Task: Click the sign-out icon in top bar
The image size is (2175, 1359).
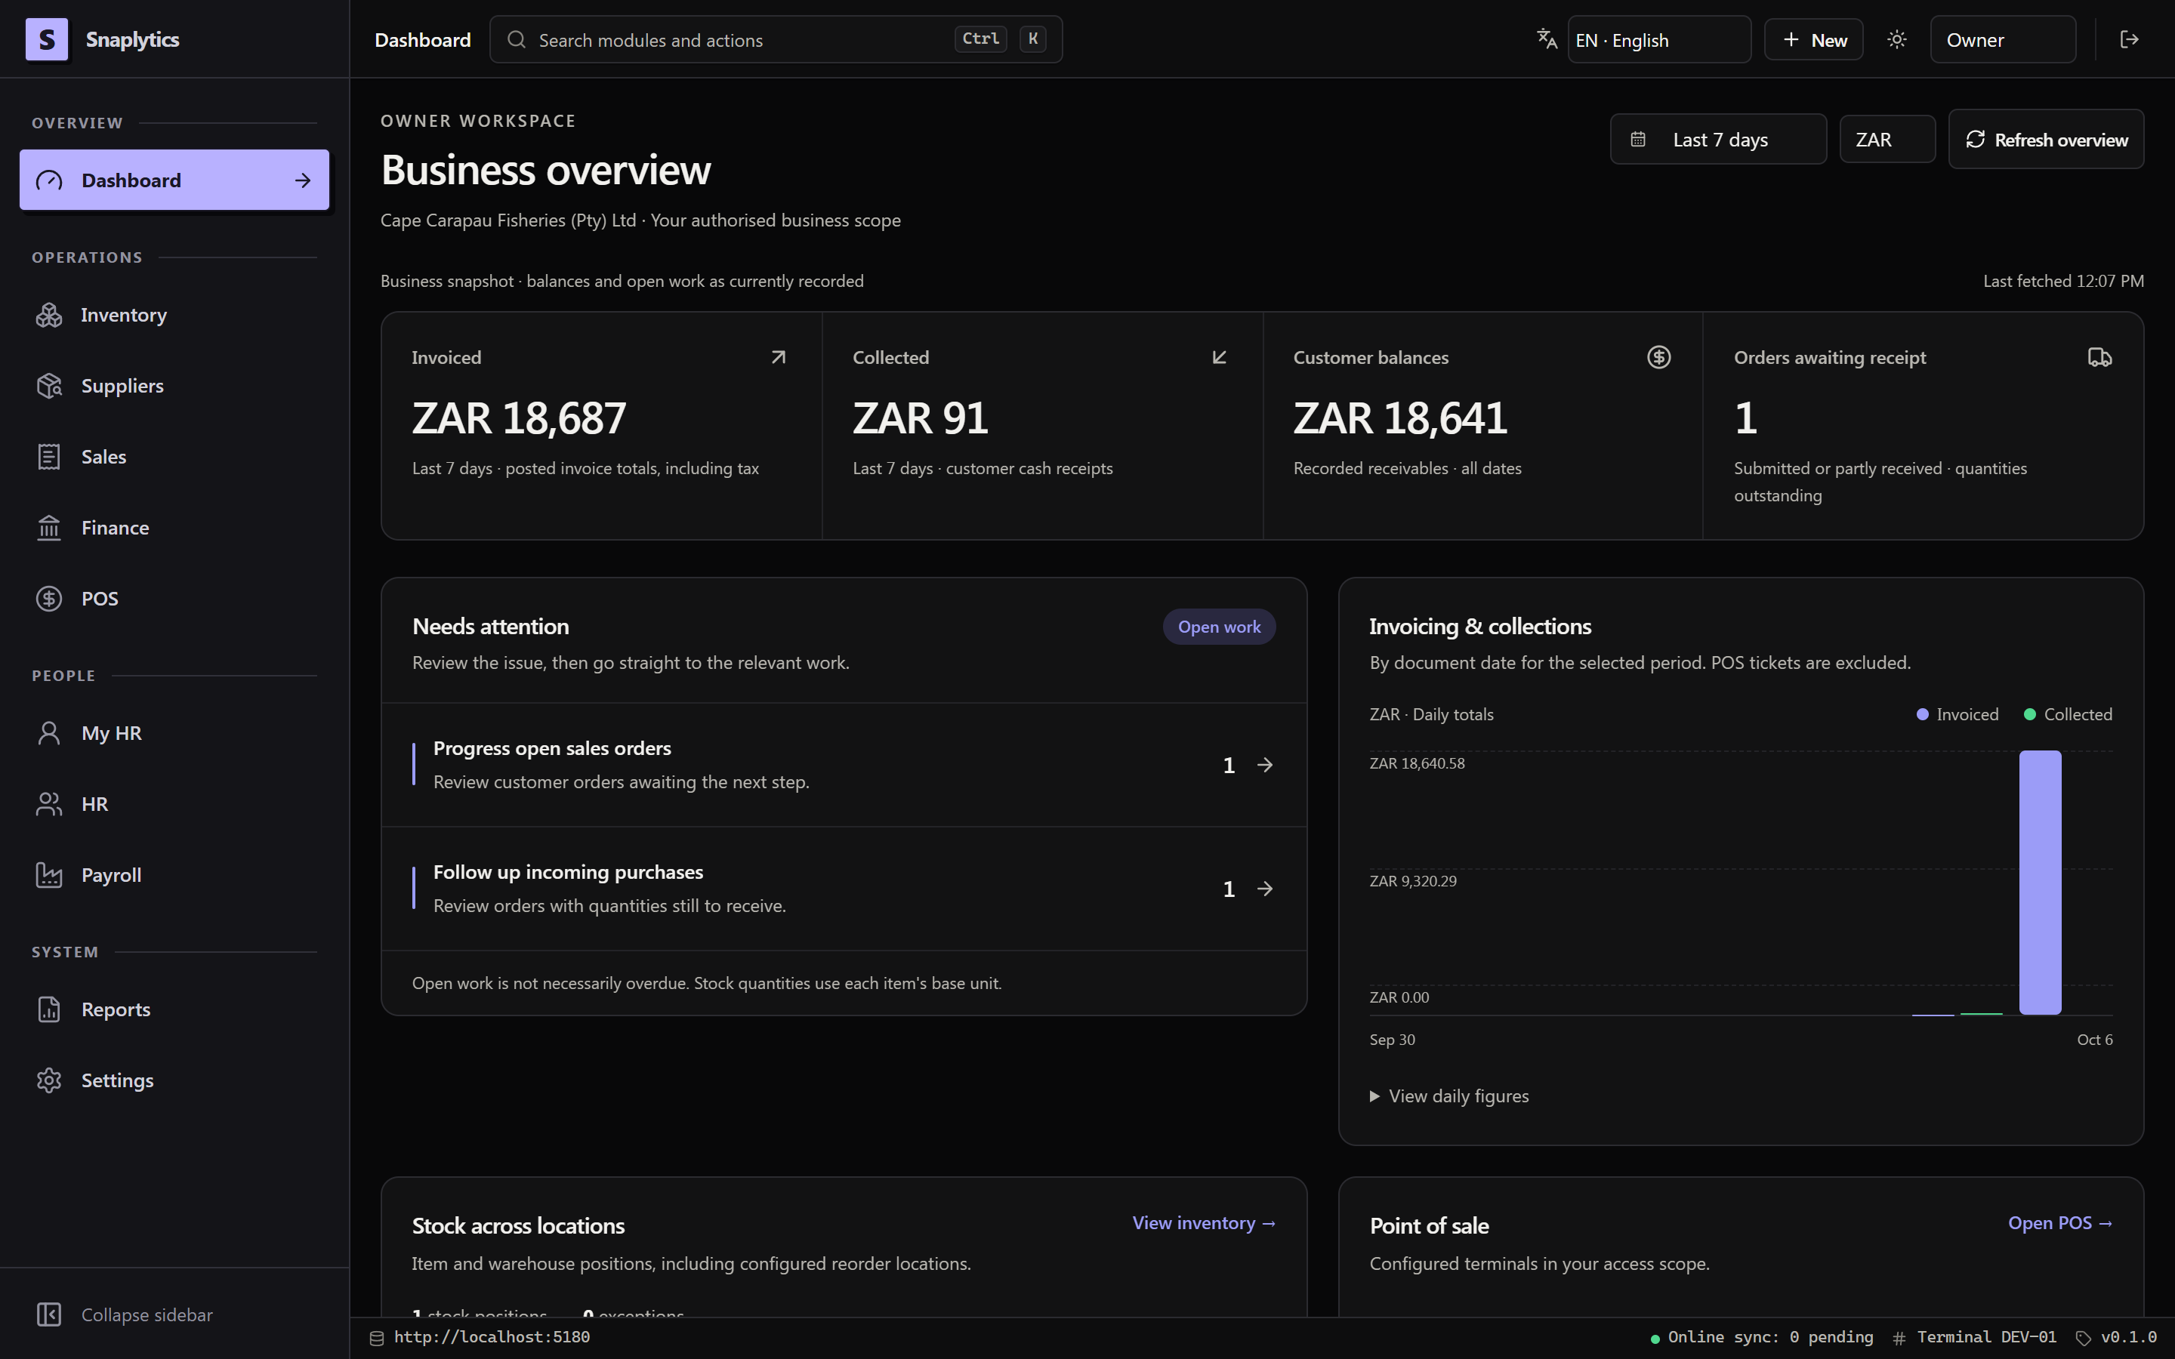Action: pos(2129,39)
